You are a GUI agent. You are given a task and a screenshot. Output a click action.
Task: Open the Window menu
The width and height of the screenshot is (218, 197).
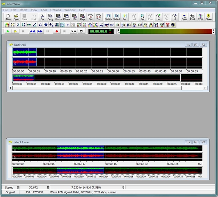[70, 10]
